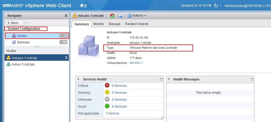Switch to the Manage tab
This screenshot has width=271, height=122.
114,24
